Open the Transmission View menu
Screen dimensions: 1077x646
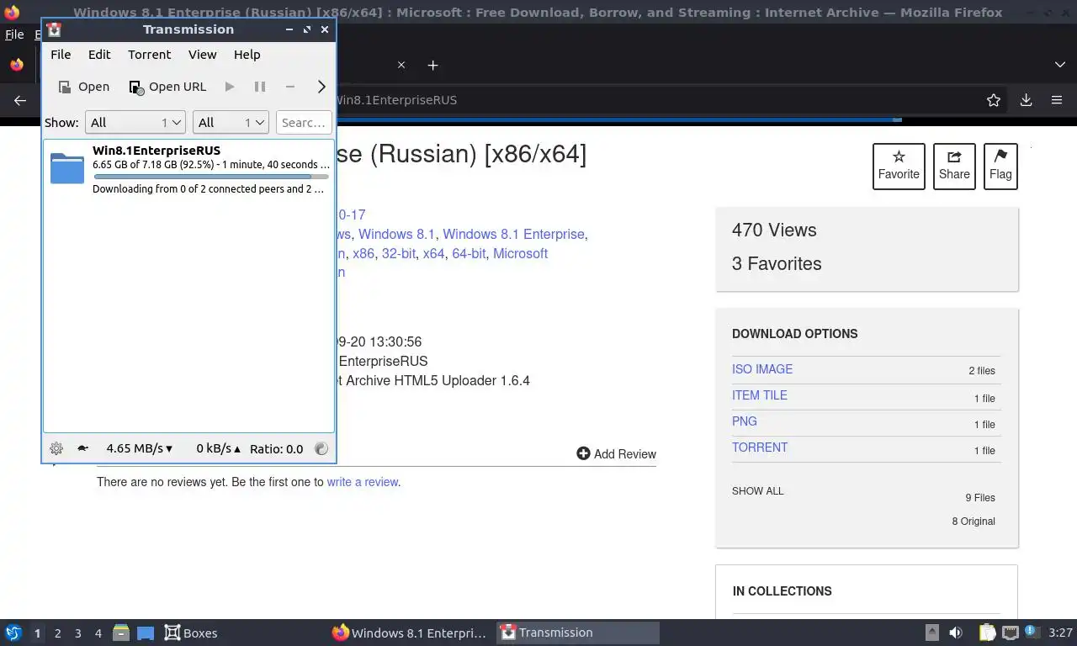pyautogui.click(x=202, y=55)
